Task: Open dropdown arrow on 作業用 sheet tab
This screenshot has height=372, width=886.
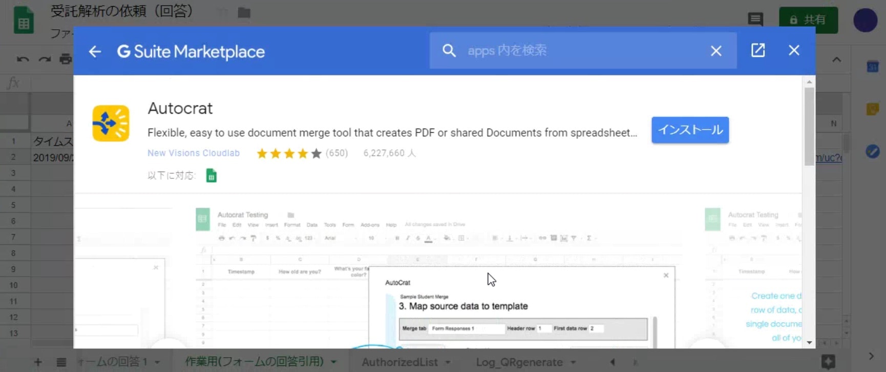Action: click(x=334, y=362)
